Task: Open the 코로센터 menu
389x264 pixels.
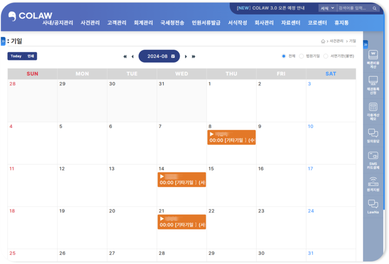Action: point(317,23)
